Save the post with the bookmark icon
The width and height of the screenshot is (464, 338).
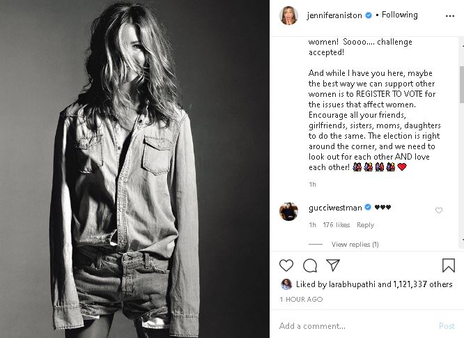click(448, 265)
